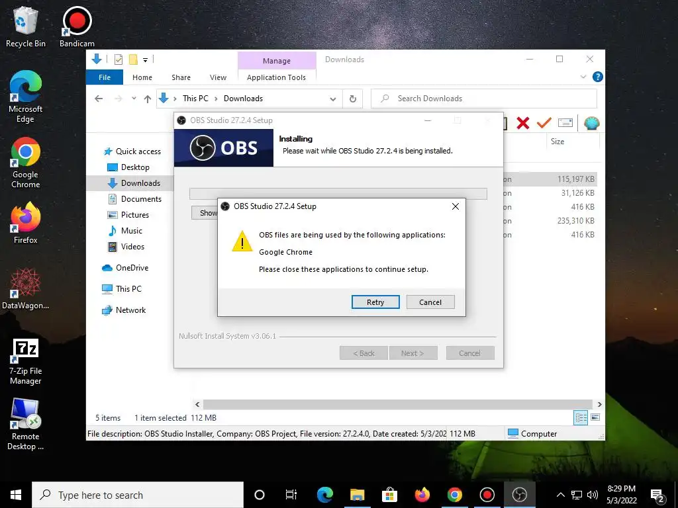This screenshot has width=678, height=508.
Task: Click Show details button in OBS installer
Action: click(204, 212)
